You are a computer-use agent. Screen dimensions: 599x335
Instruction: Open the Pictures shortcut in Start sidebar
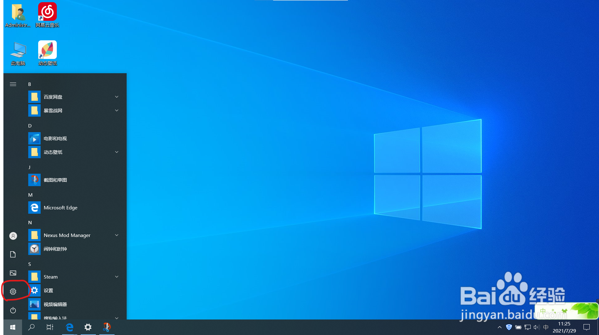tap(13, 273)
